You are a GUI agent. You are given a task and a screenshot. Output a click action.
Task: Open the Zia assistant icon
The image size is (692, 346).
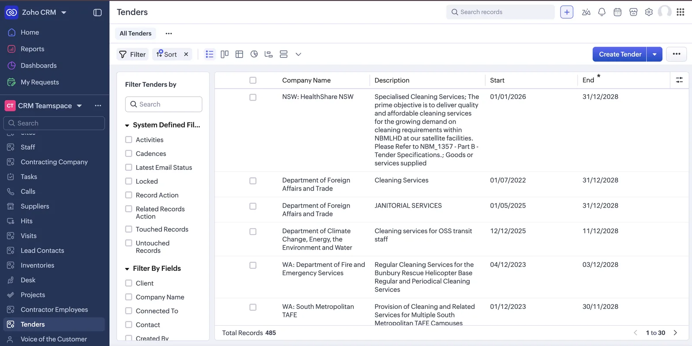click(x=586, y=12)
